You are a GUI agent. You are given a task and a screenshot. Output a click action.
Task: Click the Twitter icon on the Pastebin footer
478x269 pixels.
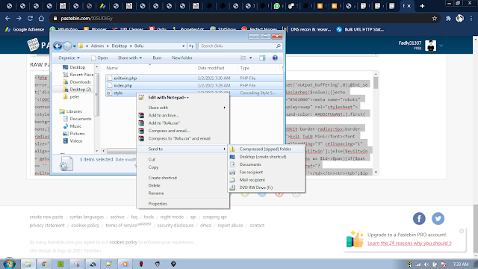438,219
